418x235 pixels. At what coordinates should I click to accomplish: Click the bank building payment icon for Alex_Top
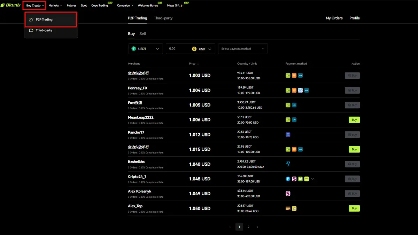pos(294,209)
